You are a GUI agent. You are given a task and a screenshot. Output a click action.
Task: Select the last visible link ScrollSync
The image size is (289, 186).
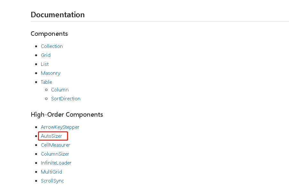52,181
